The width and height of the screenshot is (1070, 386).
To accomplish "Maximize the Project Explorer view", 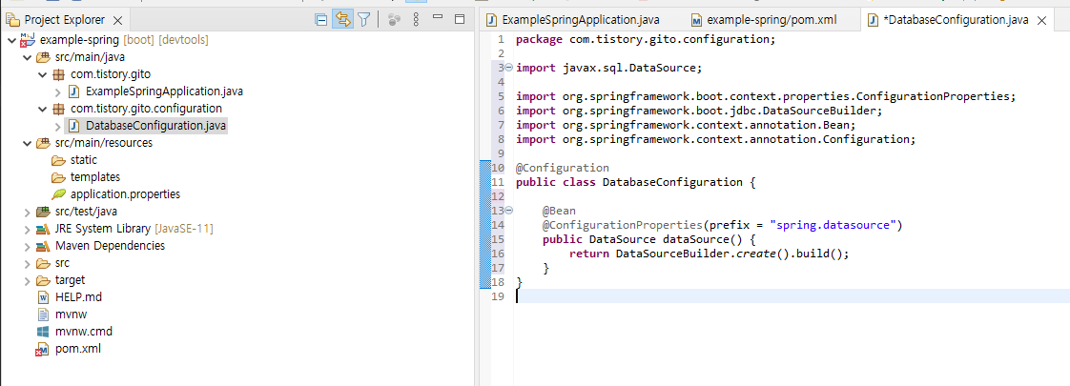I will coord(460,19).
